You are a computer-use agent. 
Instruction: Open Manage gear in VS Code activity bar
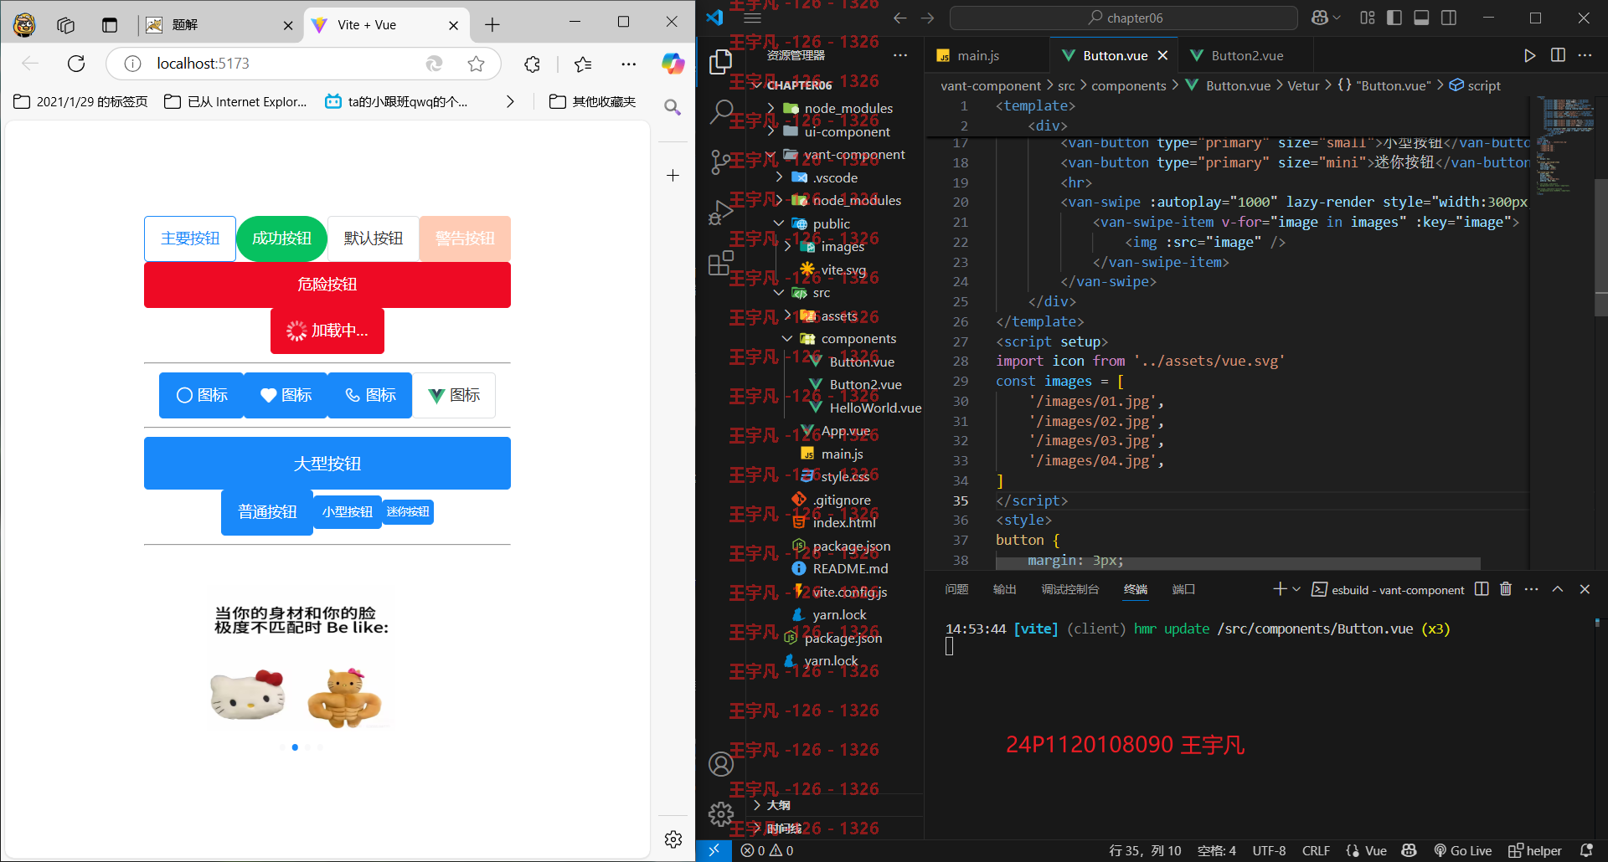pyautogui.click(x=720, y=813)
